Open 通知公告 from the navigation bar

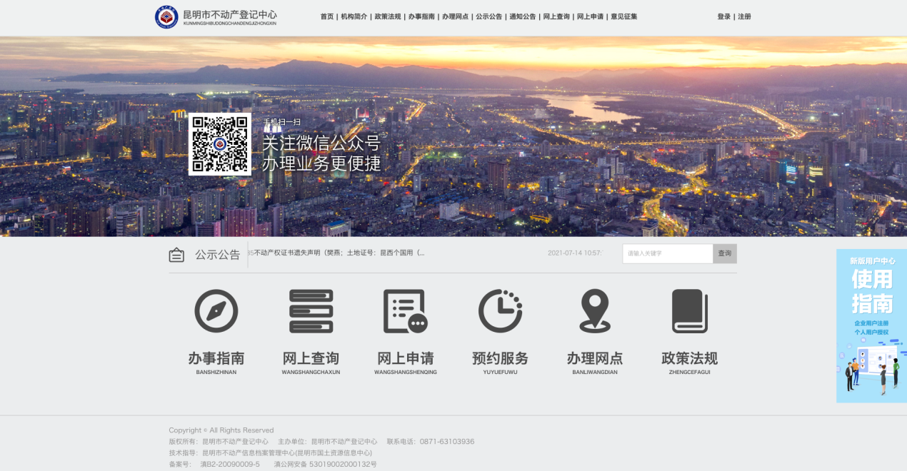coord(522,16)
